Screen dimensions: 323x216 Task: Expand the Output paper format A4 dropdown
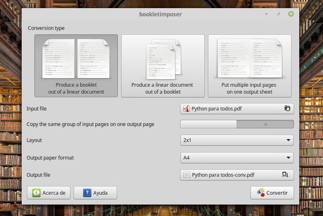[x=237, y=157]
